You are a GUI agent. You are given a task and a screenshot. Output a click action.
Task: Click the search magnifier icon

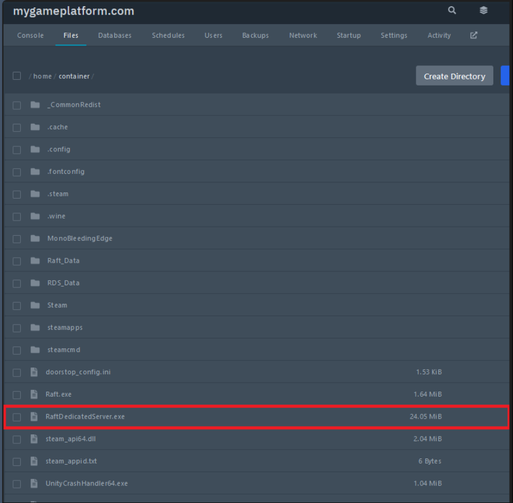(452, 10)
